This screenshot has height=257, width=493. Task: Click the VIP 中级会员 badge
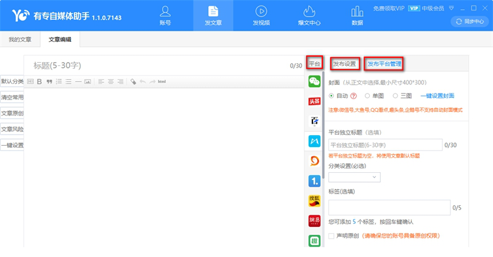[426, 9]
